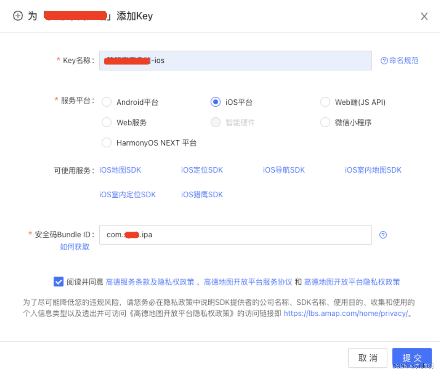Open the iOS地图SDK service link

(120, 170)
